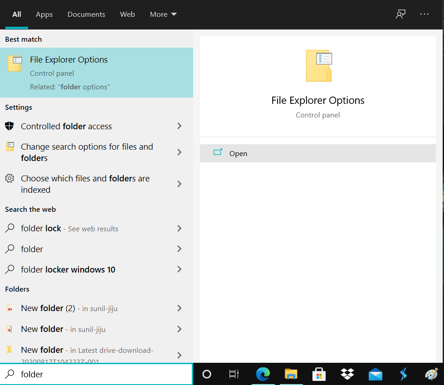Switch to the Apps search tab
The image size is (444, 385).
(x=44, y=14)
